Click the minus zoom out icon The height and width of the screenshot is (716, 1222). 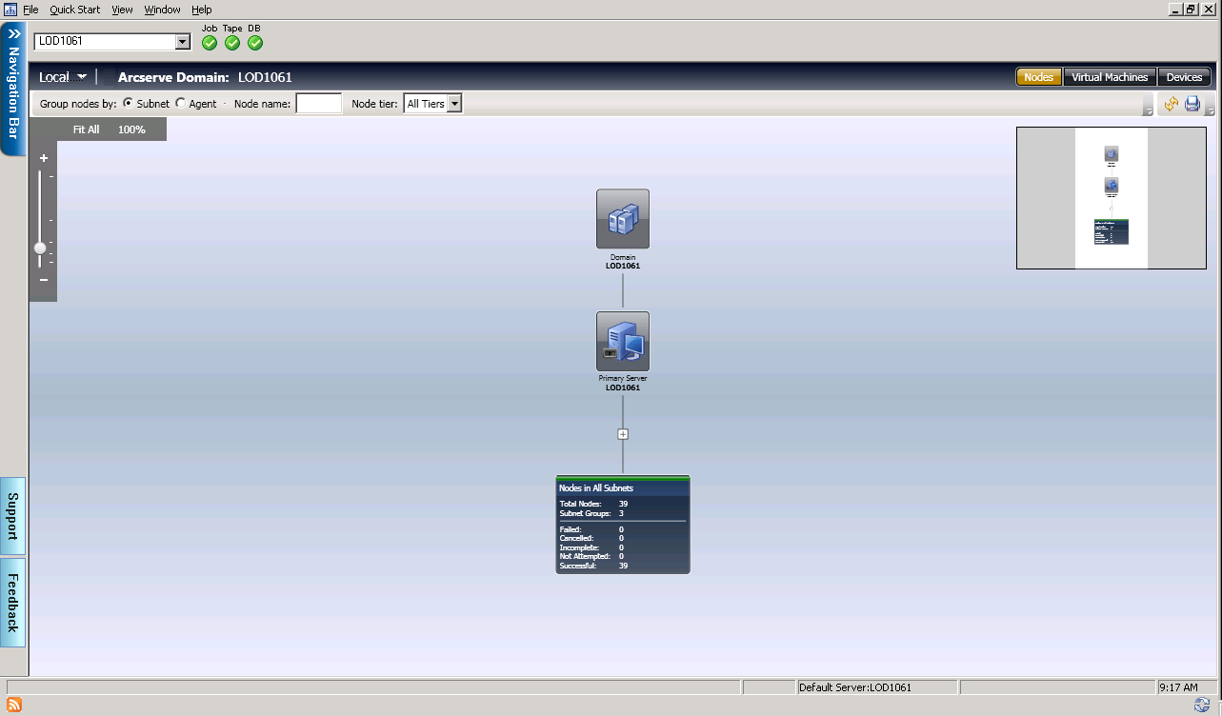click(x=44, y=280)
